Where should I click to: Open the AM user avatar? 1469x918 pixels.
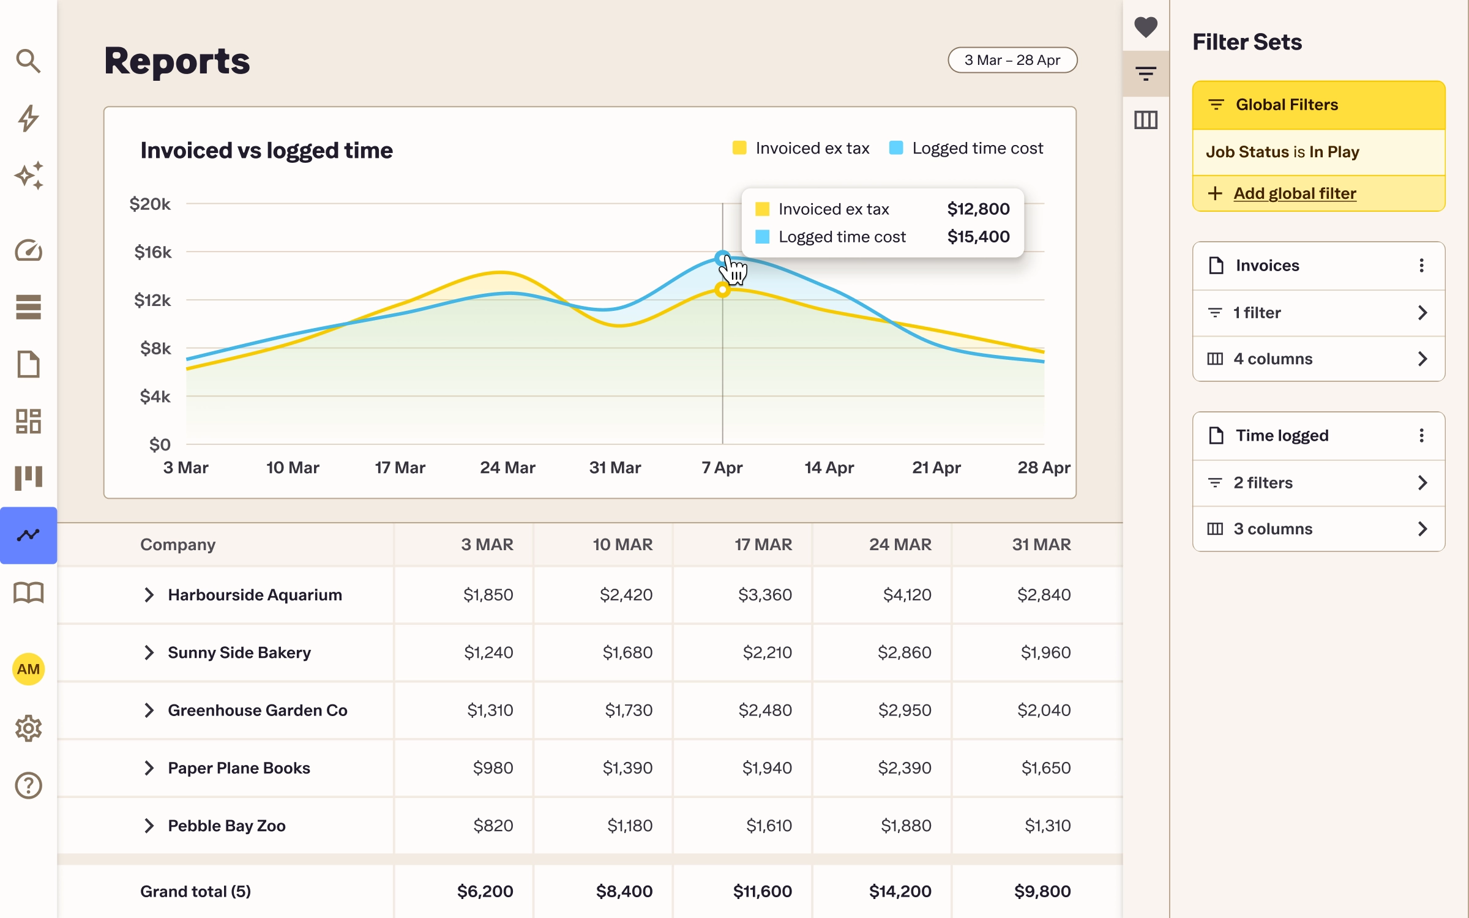[x=28, y=669]
